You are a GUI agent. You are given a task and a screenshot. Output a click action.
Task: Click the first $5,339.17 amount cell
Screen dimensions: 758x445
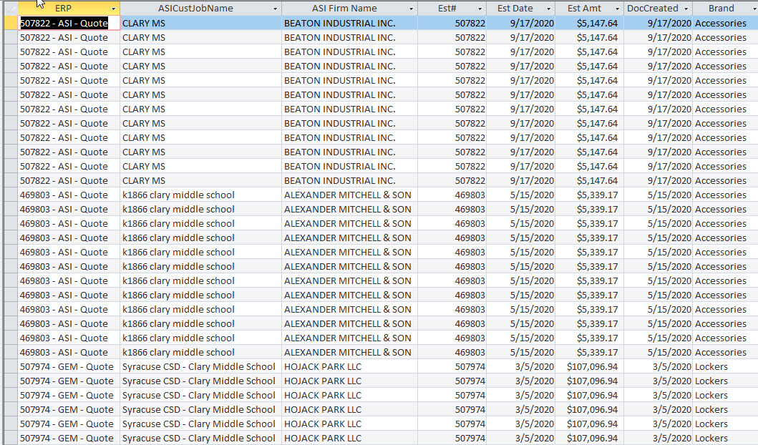pyautogui.click(x=589, y=195)
